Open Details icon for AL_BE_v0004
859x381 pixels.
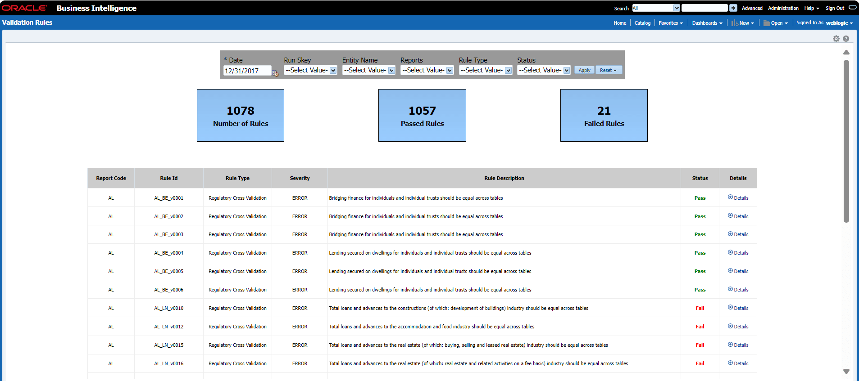(x=730, y=252)
